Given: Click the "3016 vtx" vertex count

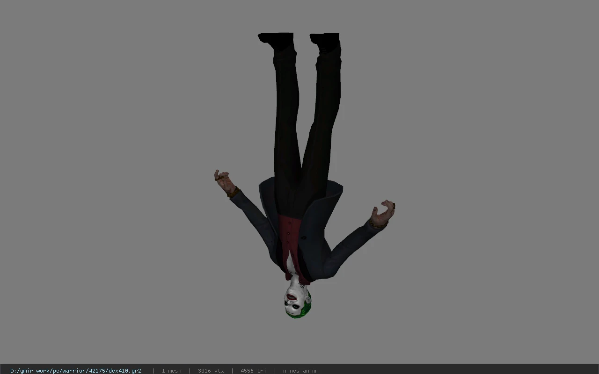Looking at the screenshot, I should tap(211, 371).
